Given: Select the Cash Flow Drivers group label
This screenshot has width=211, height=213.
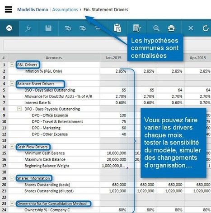Looking at the screenshot, I should click(x=32, y=147).
